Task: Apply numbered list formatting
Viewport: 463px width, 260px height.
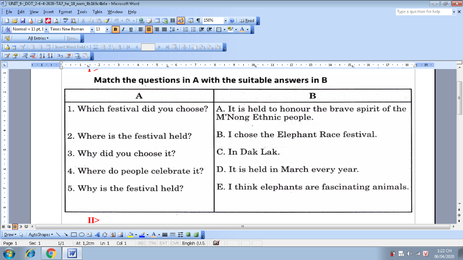Action: pyautogui.click(x=186, y=29)
